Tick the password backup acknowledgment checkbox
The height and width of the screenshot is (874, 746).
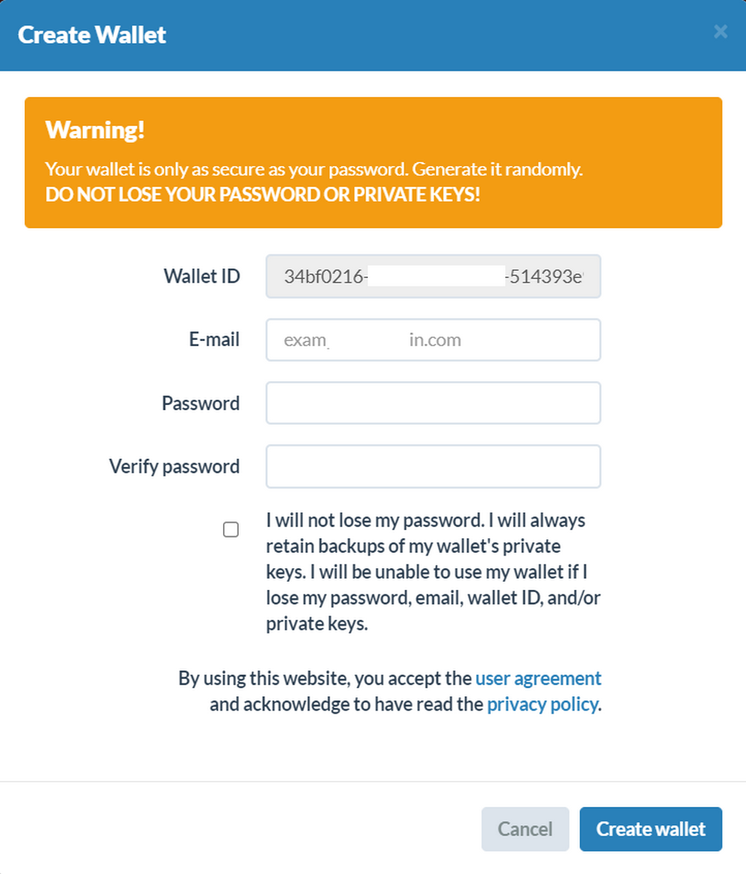(231, 529)
